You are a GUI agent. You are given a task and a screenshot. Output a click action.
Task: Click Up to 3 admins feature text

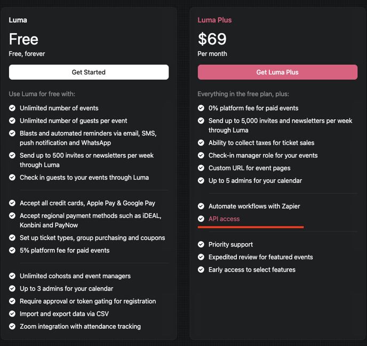pyautogui.click(x=66, y=289)
